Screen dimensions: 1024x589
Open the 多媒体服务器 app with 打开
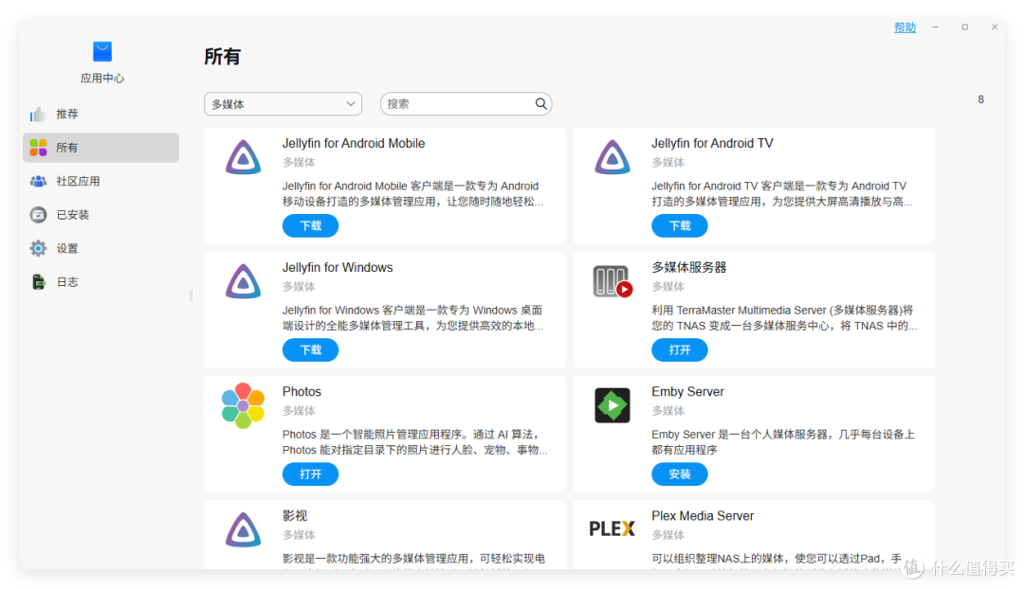[x=679, y=349]
